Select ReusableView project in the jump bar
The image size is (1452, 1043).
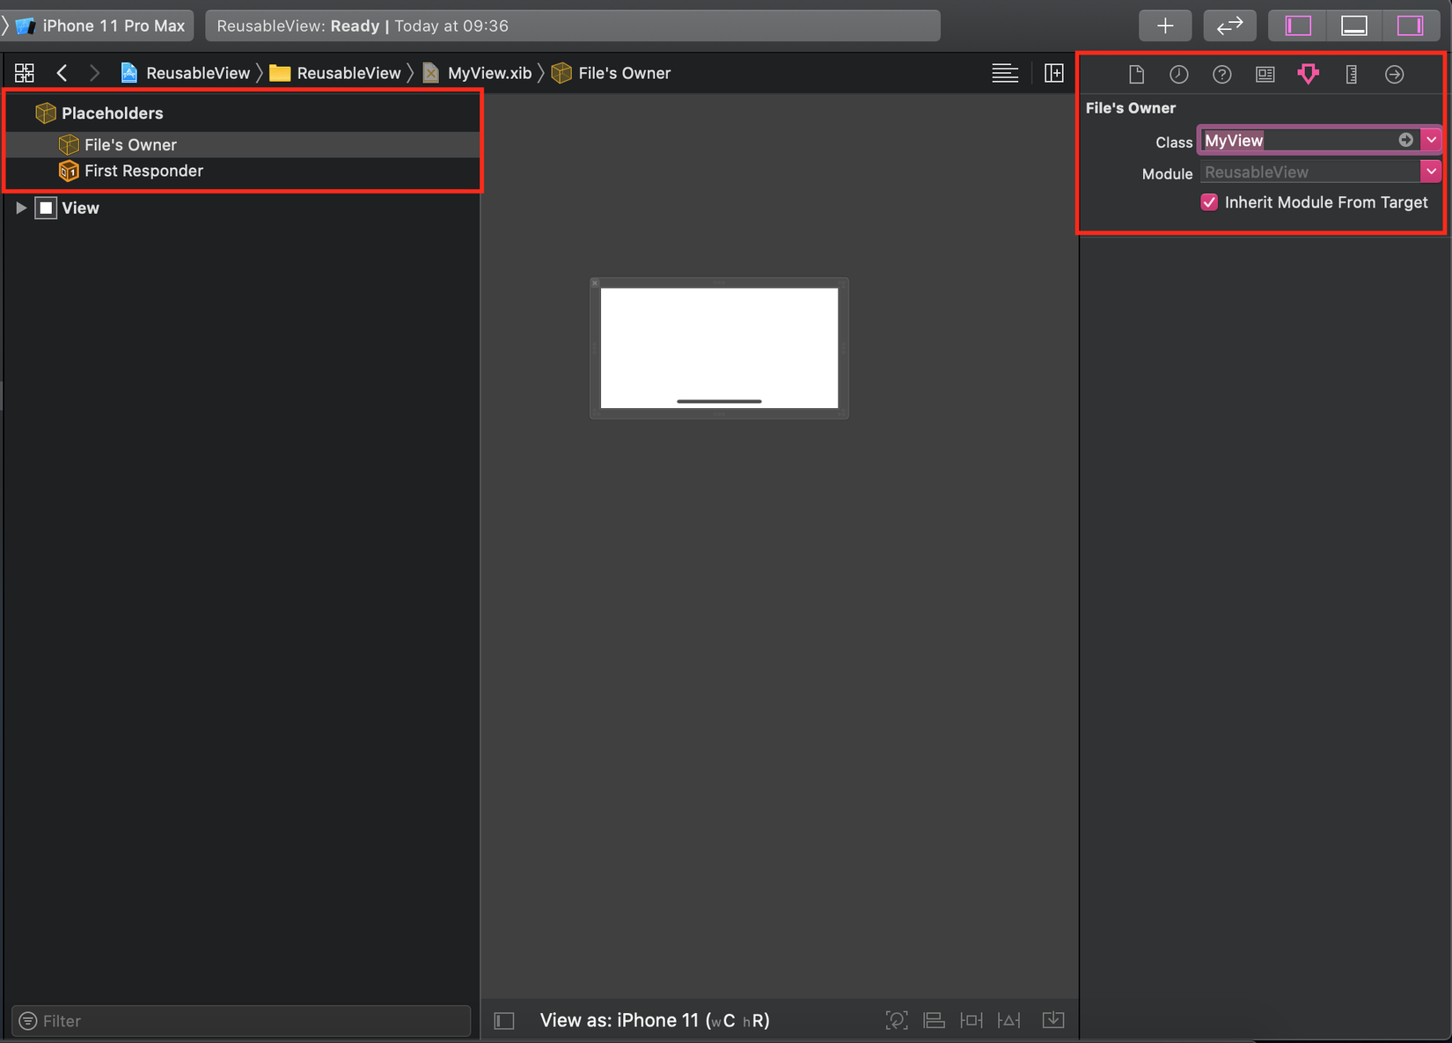pos(186,73)
